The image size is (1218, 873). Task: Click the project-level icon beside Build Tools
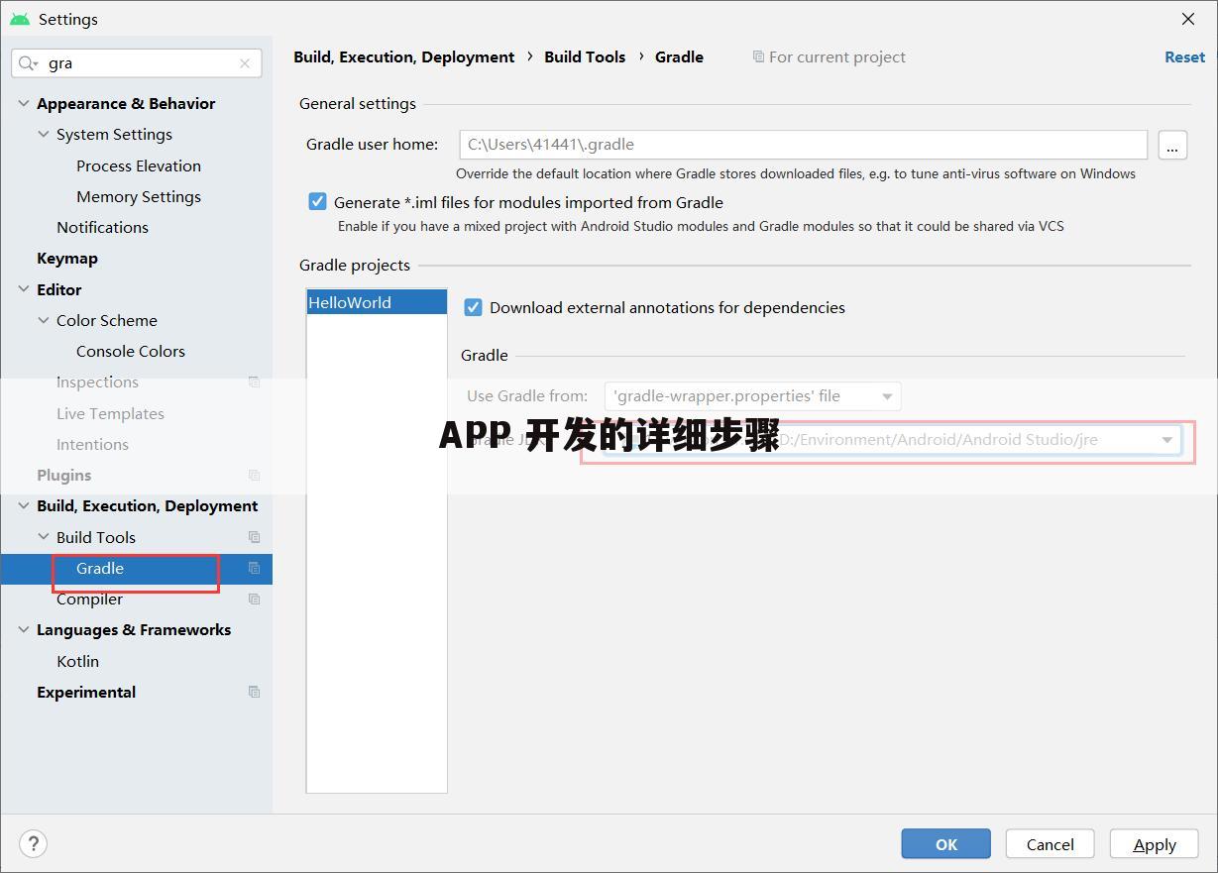tap(254, 537)
